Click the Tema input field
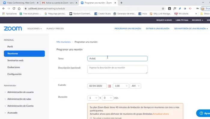This screenshot has width=210, height=119. click(117, 58)
